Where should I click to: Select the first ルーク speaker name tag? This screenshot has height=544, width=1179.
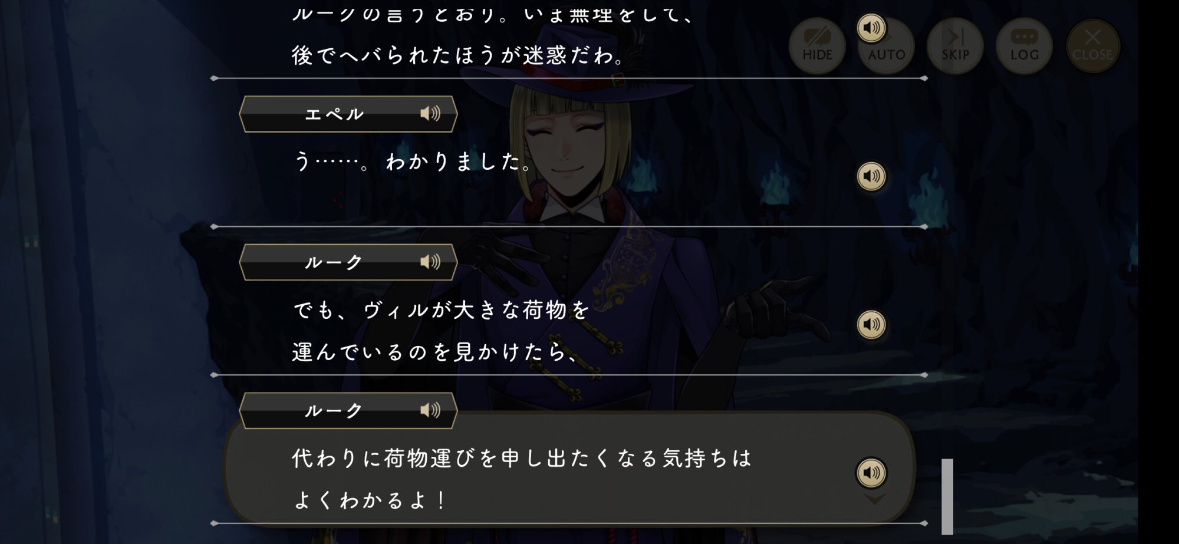point(348,262)
